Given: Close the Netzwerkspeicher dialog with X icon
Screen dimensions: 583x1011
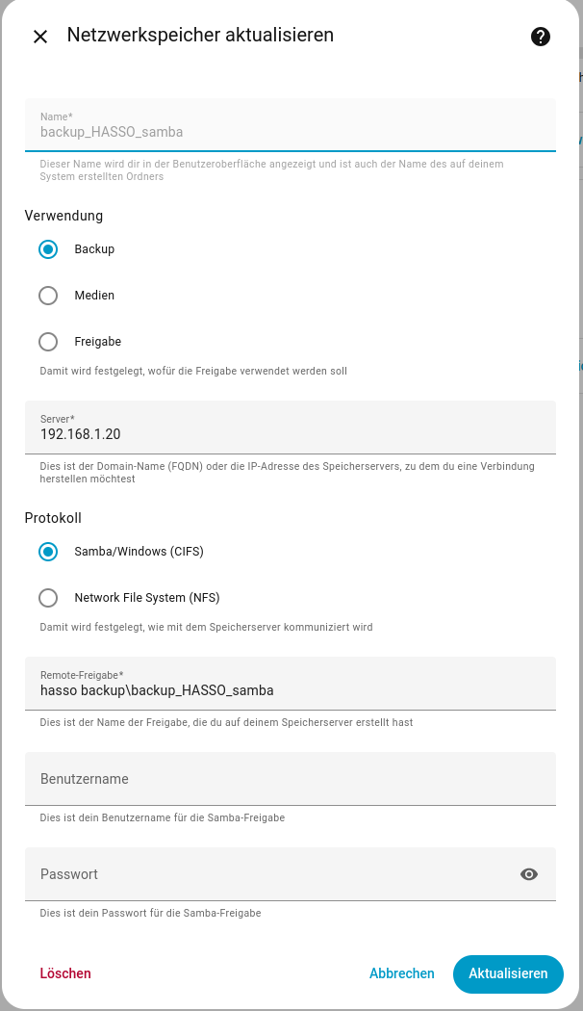Looking at the screenshot, I should [40, 37].
